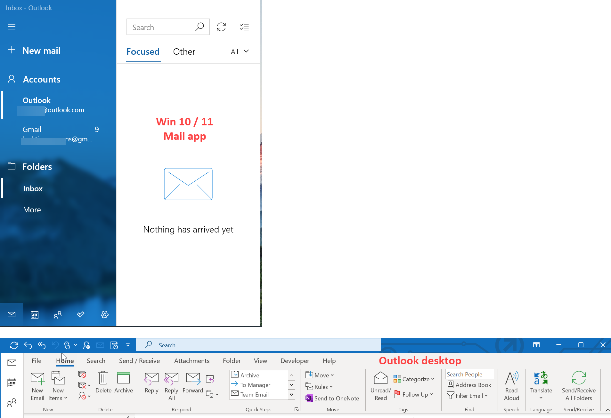Screen dimensions: 611x418
Task: Click Send/Receive All Folders button
Action: 579,386
